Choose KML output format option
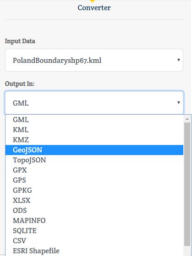 coord(94,130)
